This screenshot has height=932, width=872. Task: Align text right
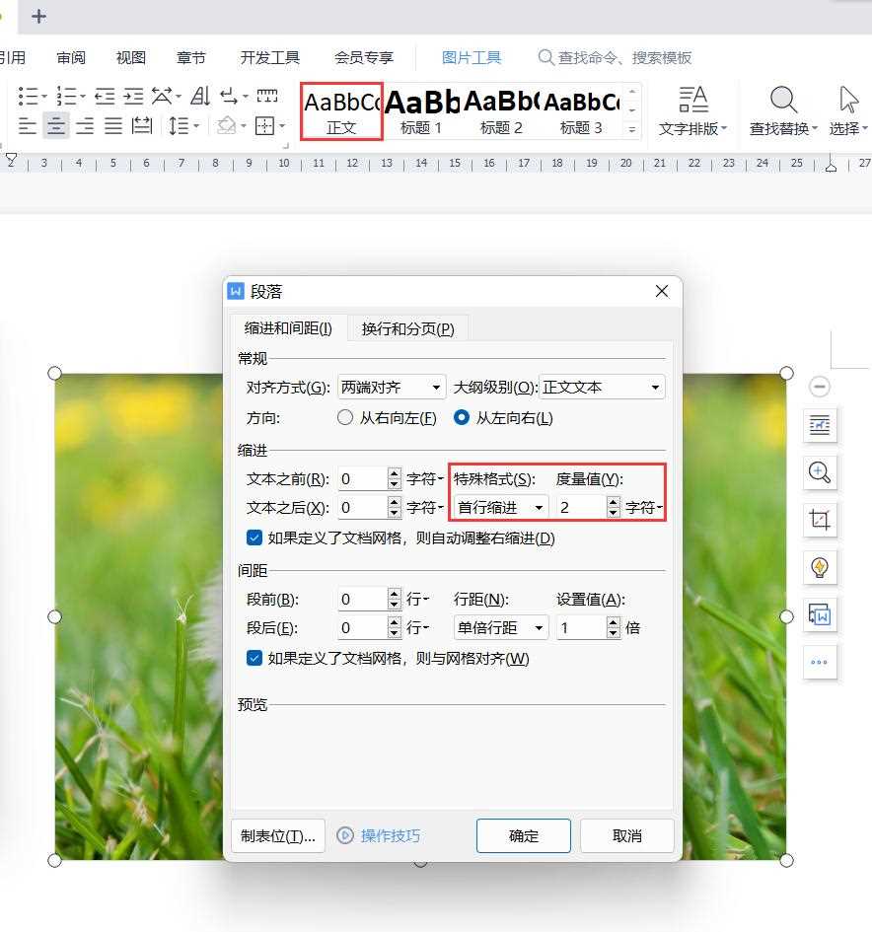(x=85, y=126)
